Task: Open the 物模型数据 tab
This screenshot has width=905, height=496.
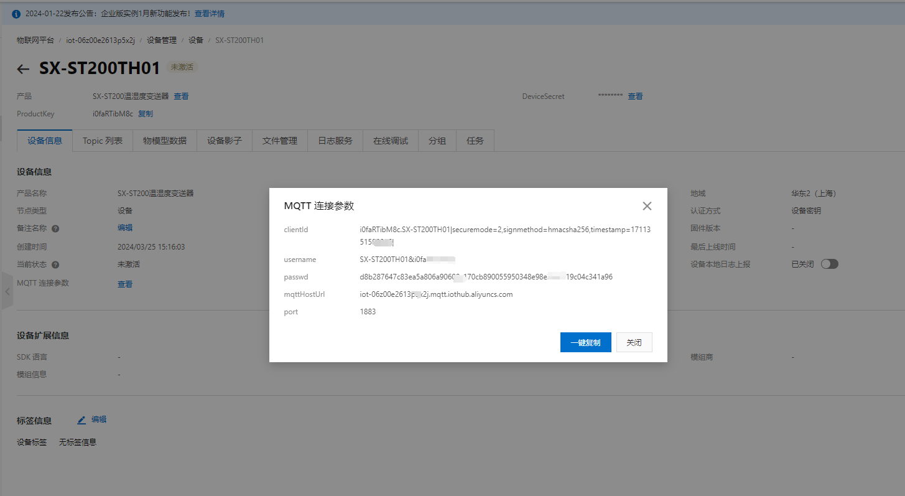Action: 164,141
